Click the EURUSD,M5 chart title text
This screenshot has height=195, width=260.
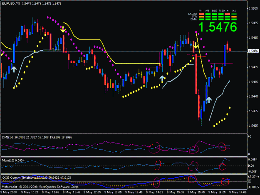[11, 3]
